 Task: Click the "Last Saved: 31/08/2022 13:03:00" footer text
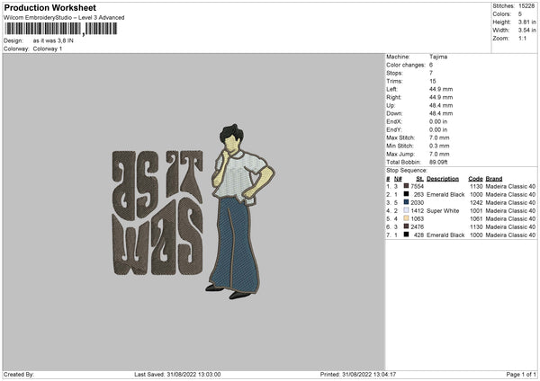[177, 375]
